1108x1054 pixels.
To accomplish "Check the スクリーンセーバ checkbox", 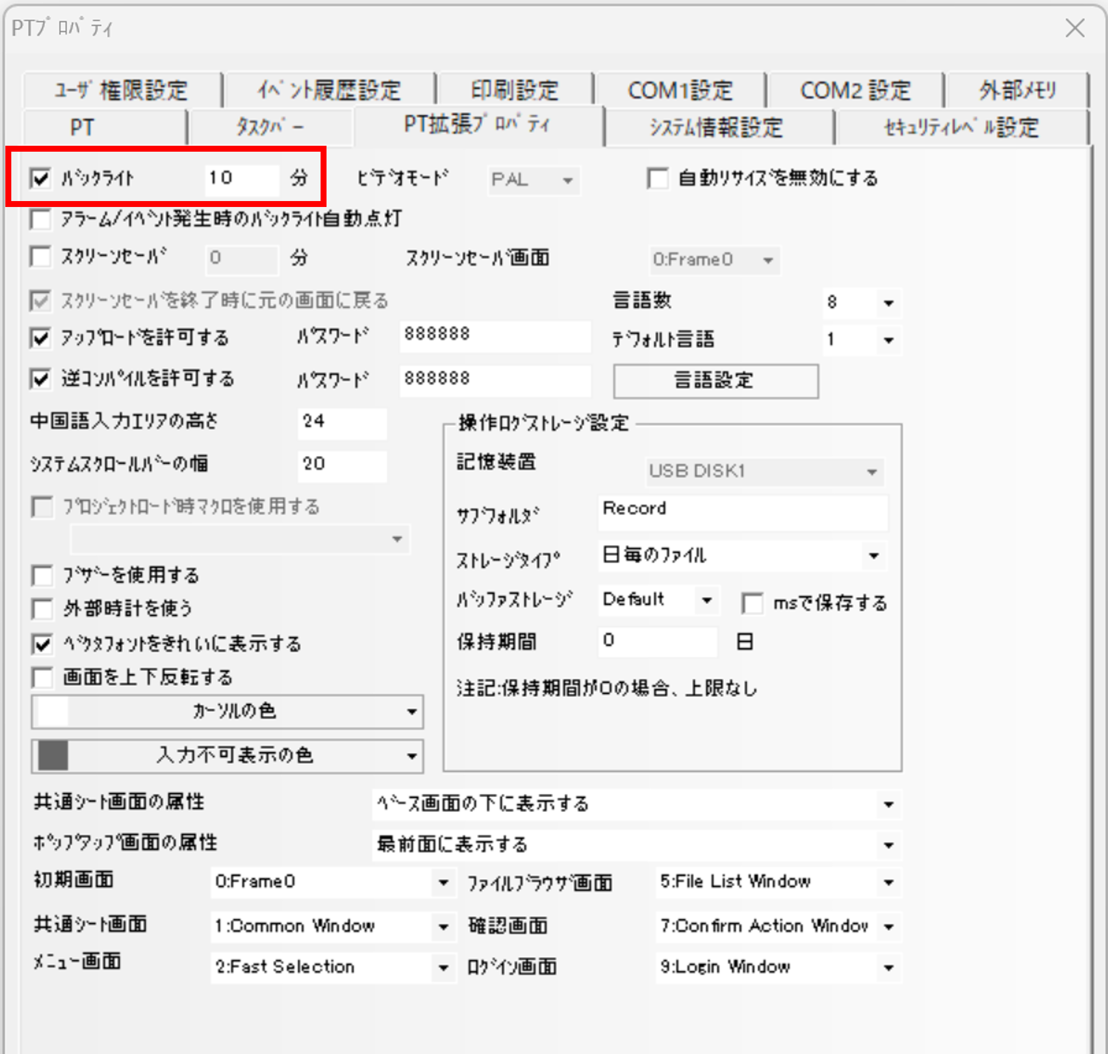I will pyautogui.click(x=40, y=258).
